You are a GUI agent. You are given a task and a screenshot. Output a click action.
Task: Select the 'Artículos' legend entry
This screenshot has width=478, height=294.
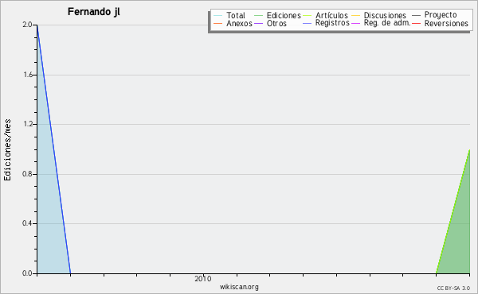click(331, 15)
